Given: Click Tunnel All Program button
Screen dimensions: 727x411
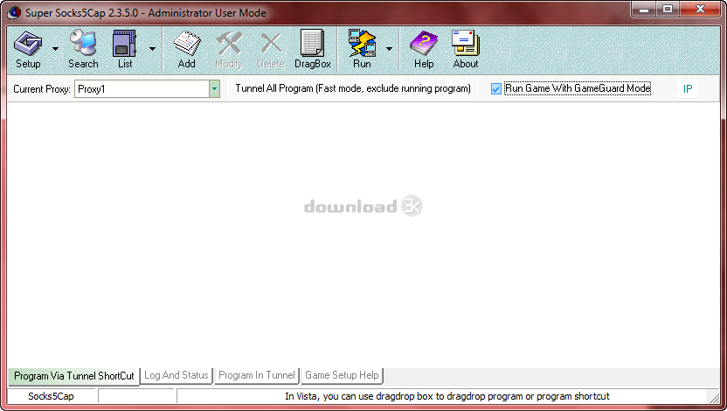Looking at the screenshot, I should pos(353,88).
